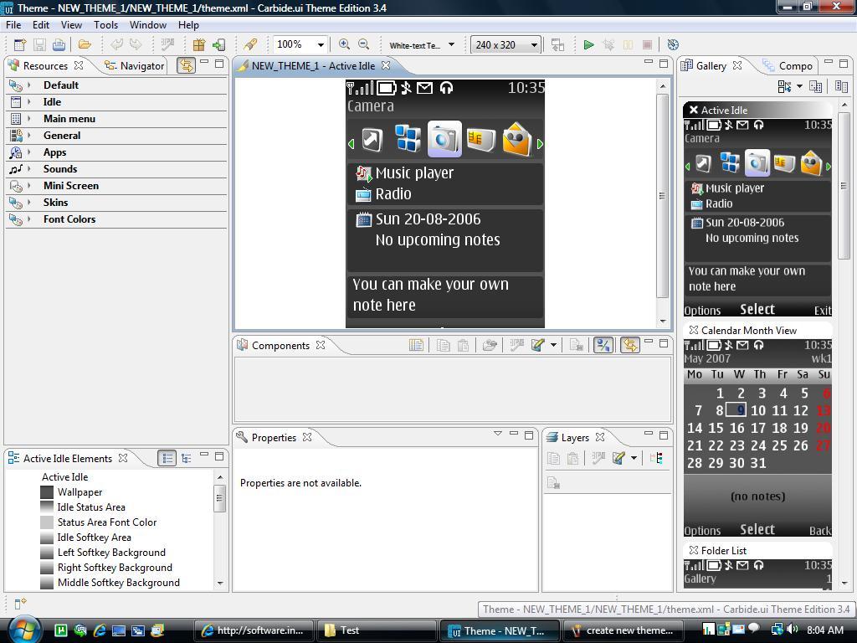The width and height of the screenshot is (857, 643).
Task: Select the edit pencil icon in Components toolbar
Action: 536,345
